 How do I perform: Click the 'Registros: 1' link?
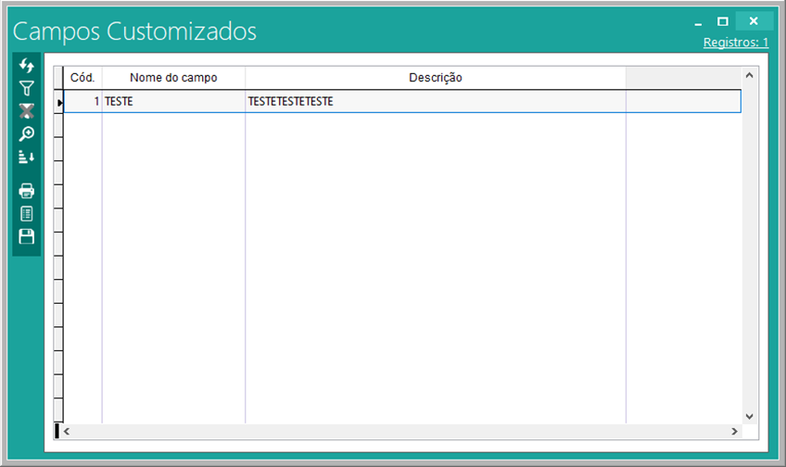pos(736,43)
